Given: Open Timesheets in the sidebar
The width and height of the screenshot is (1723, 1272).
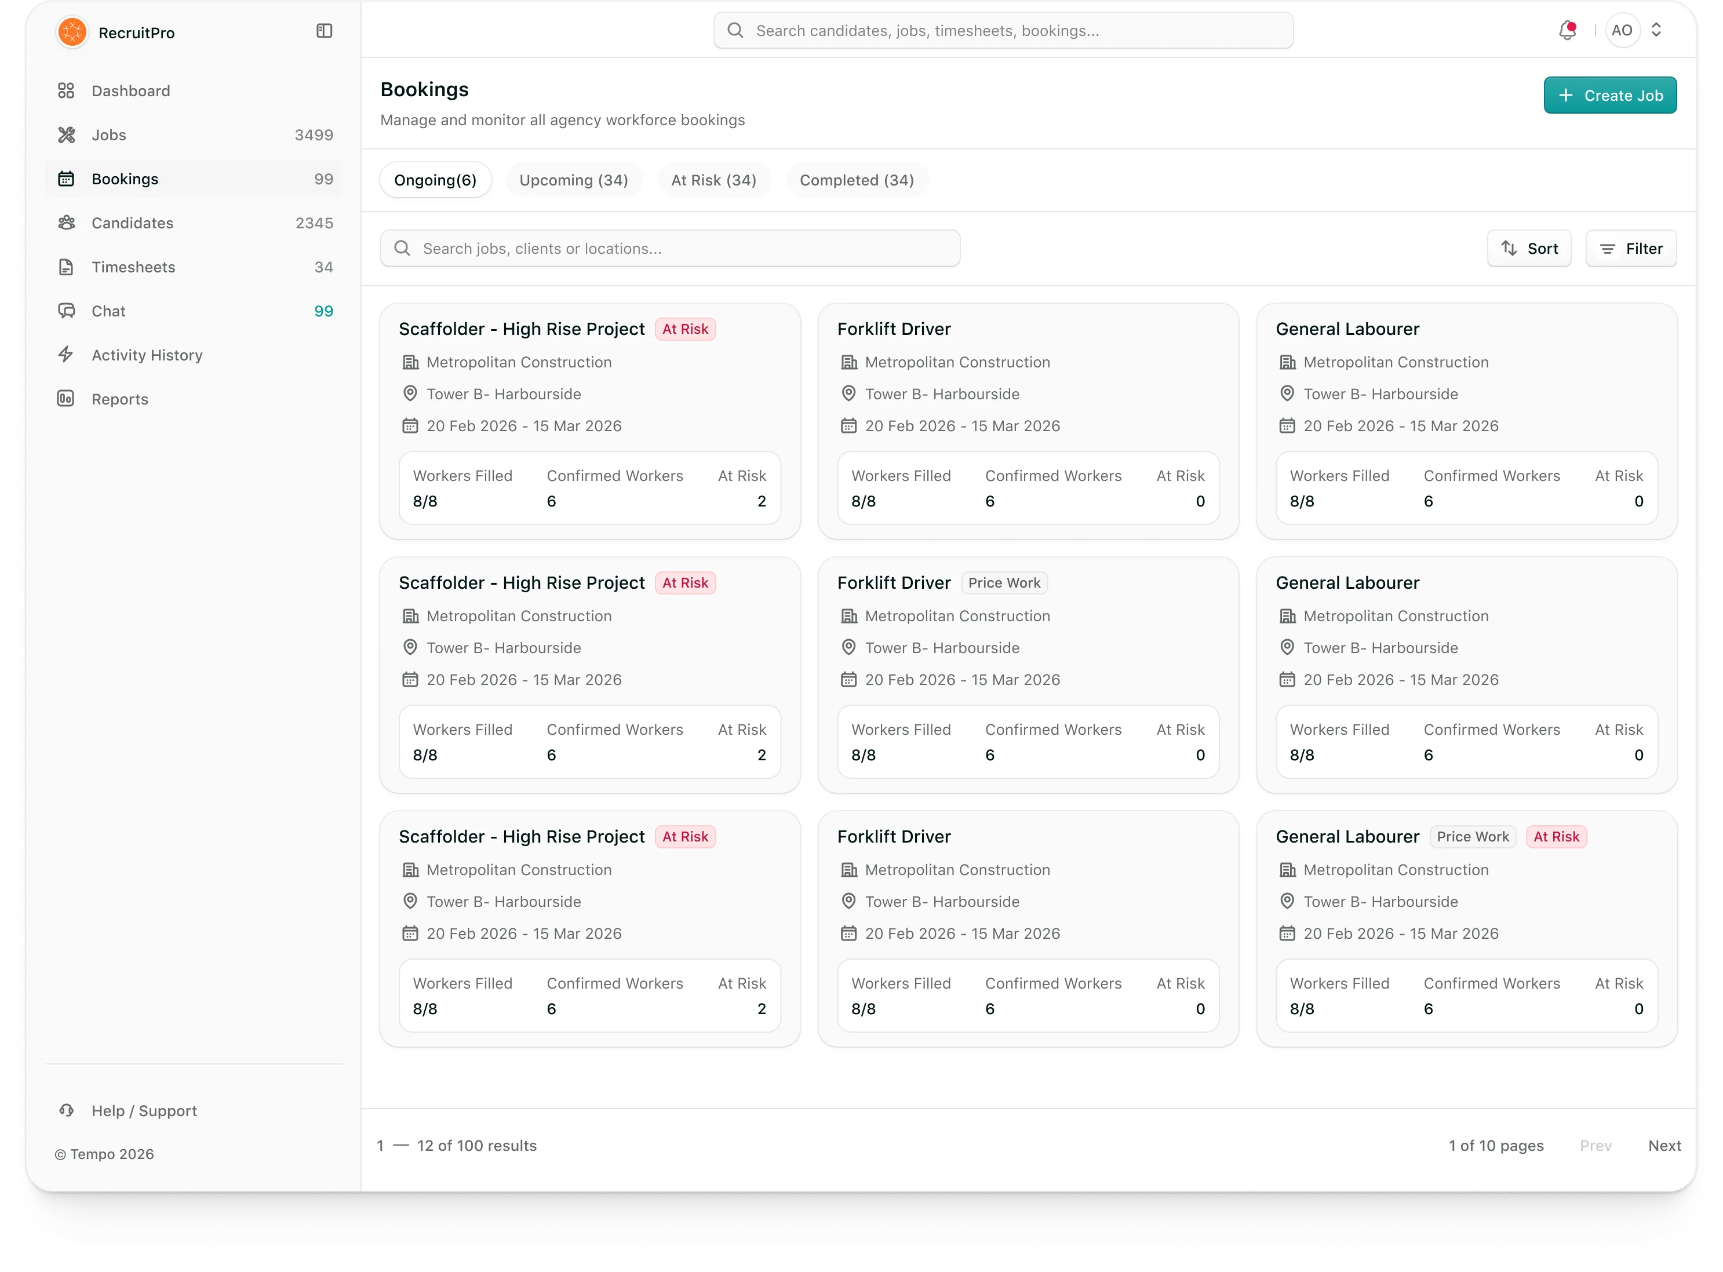Looking at the screenshot, I should click(194, 267).
